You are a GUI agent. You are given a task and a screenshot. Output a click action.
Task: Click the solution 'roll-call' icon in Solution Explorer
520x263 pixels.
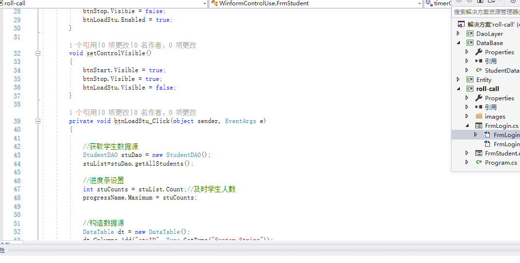[461, 25]
